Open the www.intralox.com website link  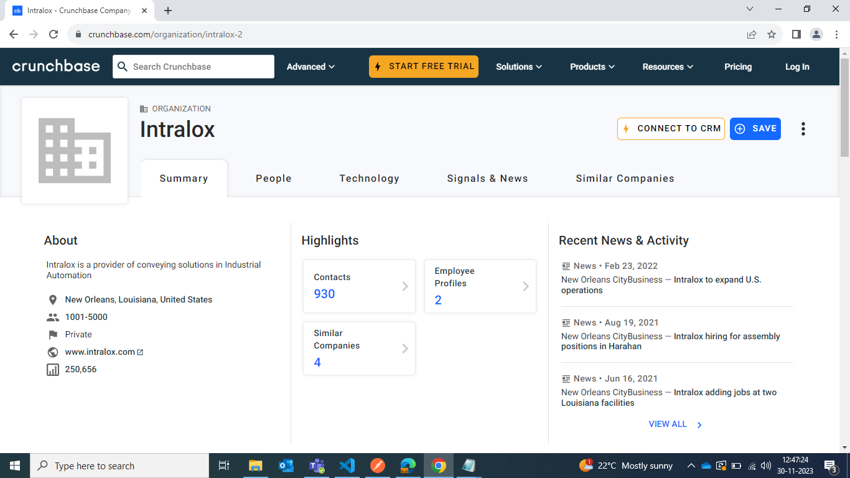(x=100, y=352)
